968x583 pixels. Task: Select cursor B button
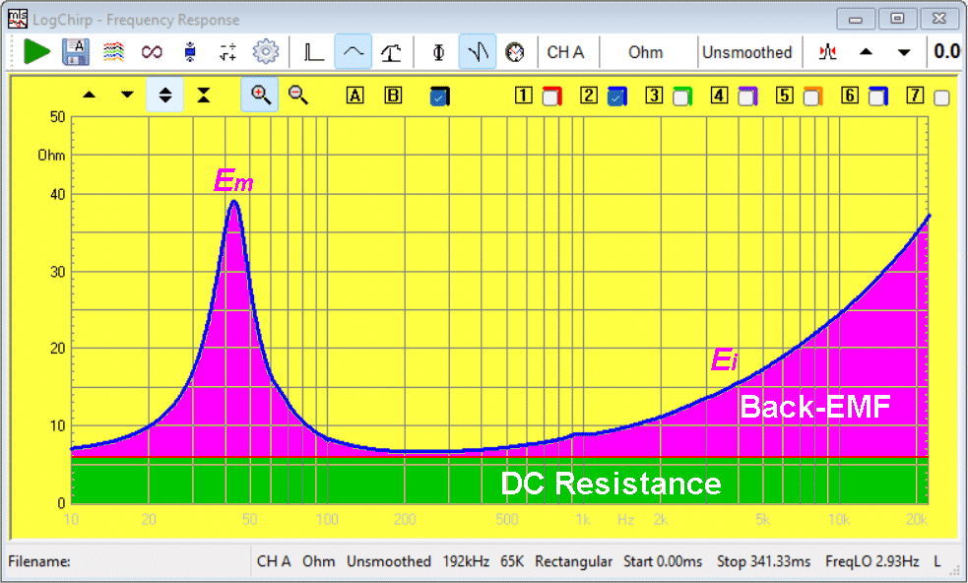pyautogui.click(x=393, y=96)
